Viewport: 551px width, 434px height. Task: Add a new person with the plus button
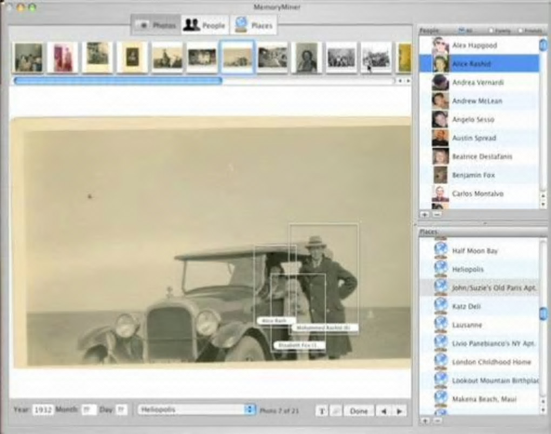click(425, 214)
